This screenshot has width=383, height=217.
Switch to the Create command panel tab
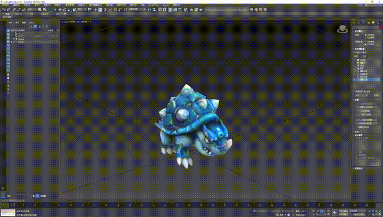[354, 23]
